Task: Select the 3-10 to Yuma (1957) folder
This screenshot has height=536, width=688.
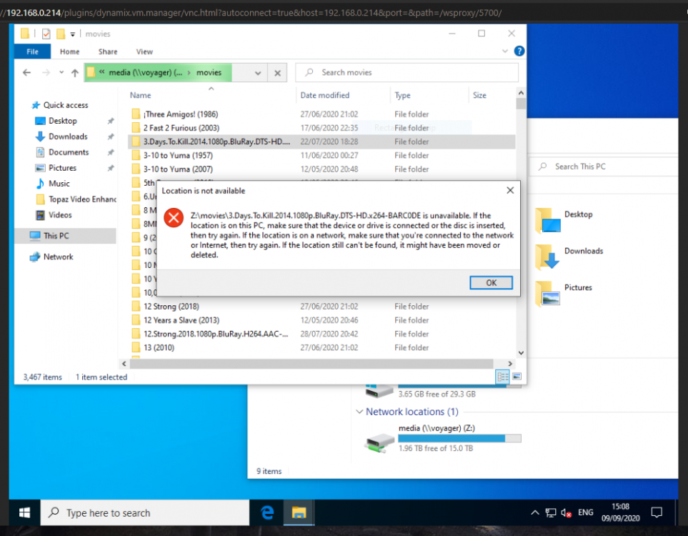Action: [178, 155]
